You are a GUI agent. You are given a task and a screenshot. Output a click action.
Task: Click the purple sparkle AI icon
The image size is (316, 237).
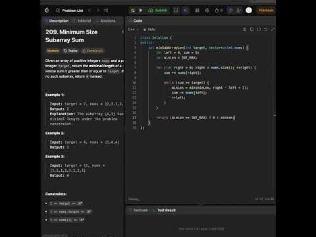[186, 11]
